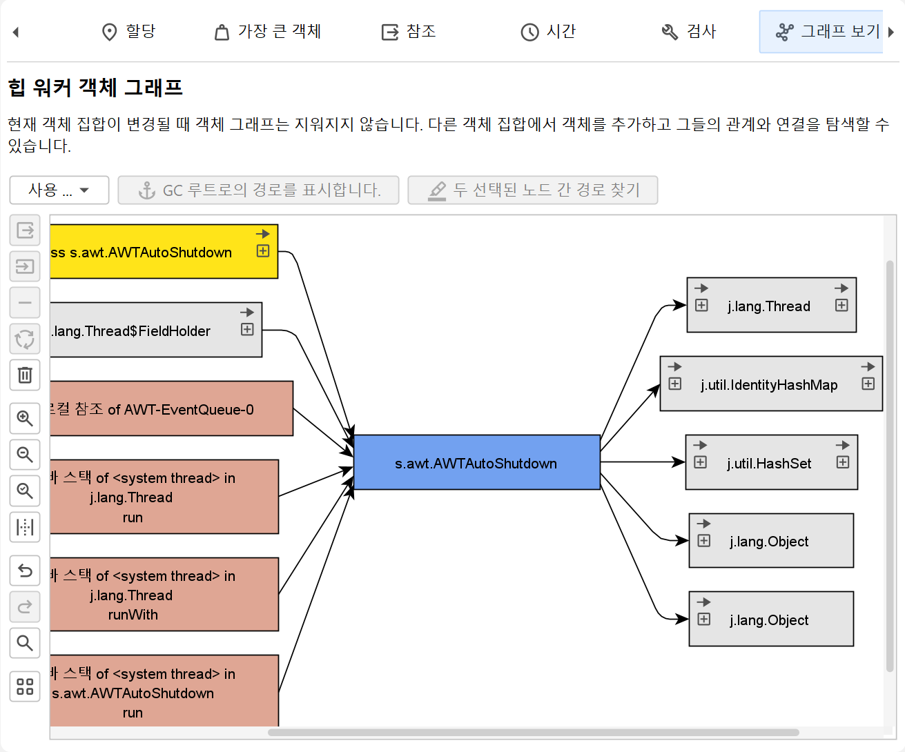
Task: Click the 두 선택된 노드 간 경로 찾기 button
Action: [533, 190]
